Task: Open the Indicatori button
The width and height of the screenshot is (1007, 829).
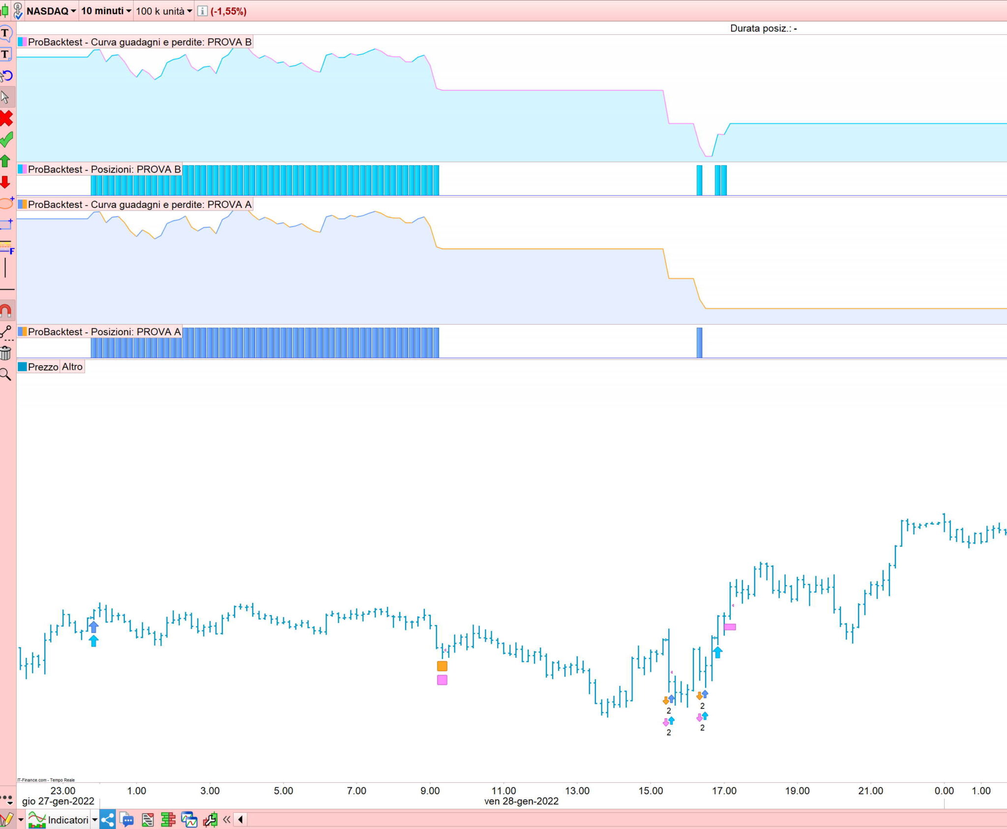Action: 68,820
